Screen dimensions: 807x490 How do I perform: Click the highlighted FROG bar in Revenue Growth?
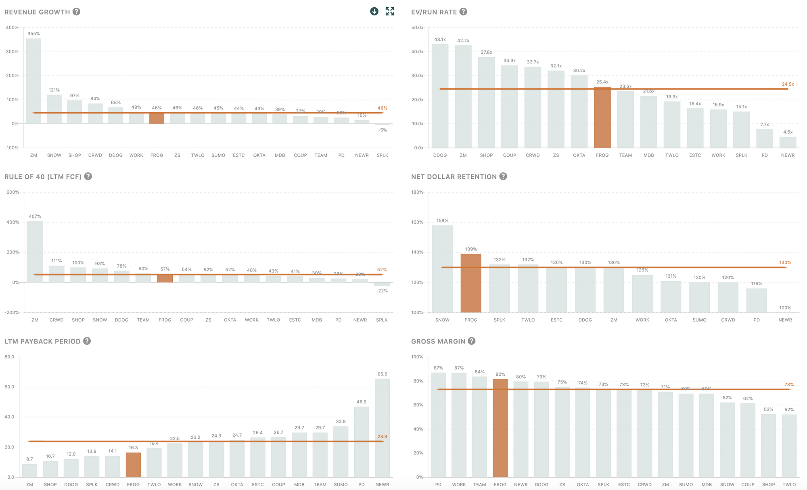point(157,118)
